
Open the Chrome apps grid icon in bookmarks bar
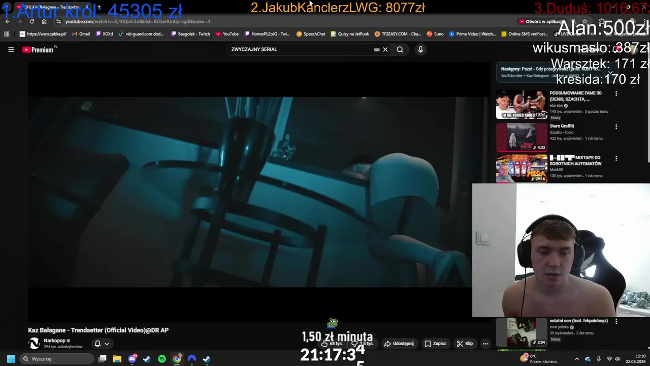tap(7, 34)
